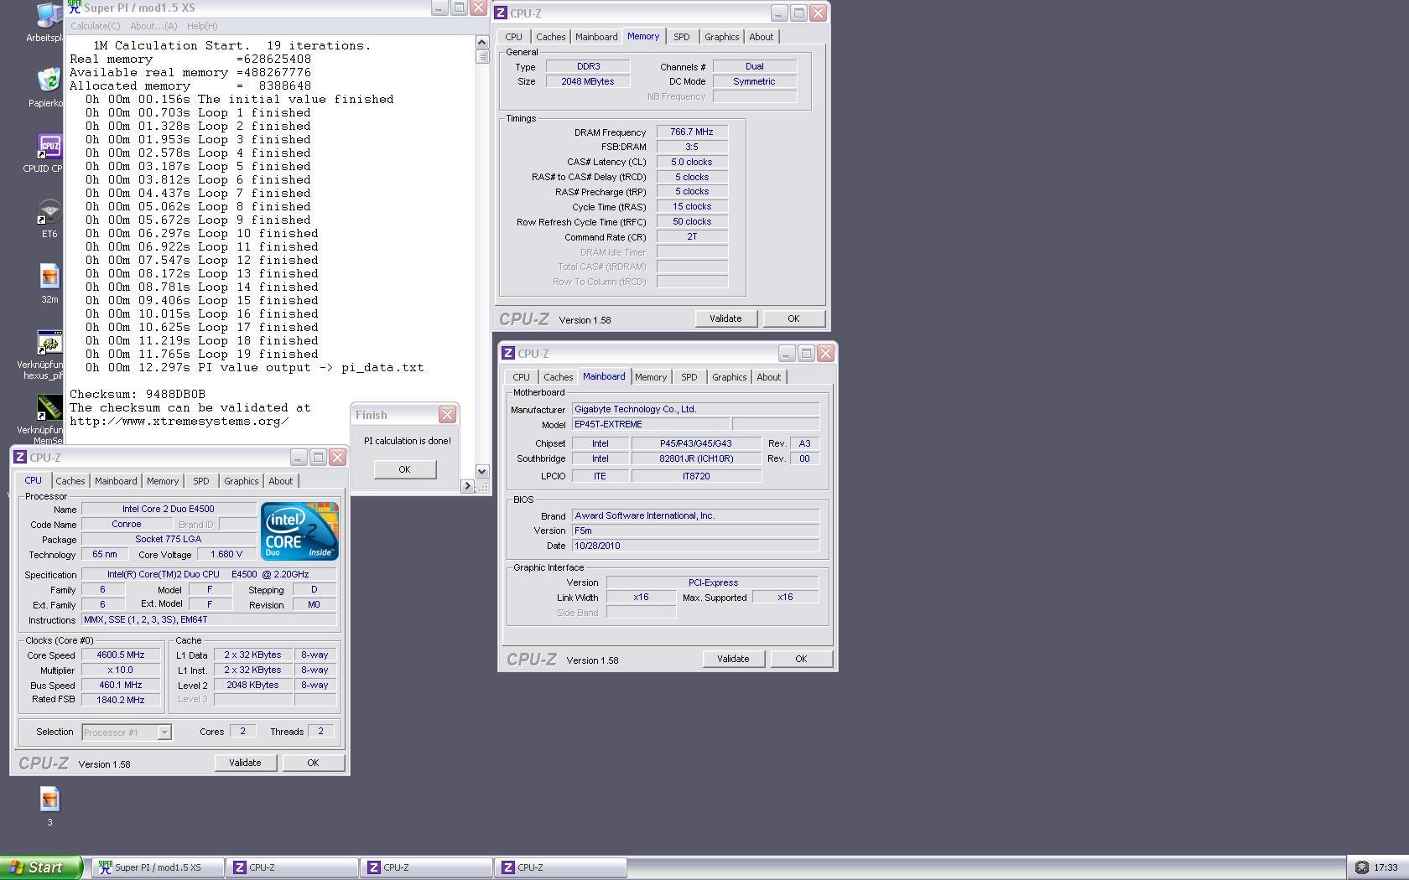Image resolution: width=1409 pixels, height=880 pixels.
Task: Open the About...(A) menu in Super PI
Action: coord(153,26)
